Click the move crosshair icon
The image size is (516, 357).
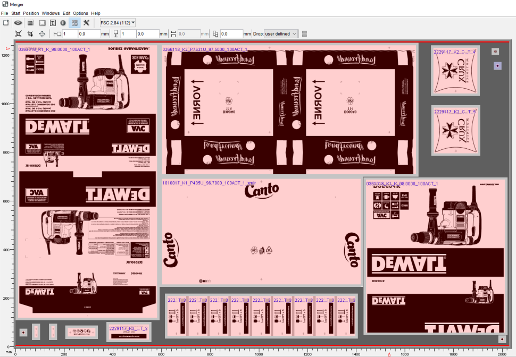(x=42, y=34)
